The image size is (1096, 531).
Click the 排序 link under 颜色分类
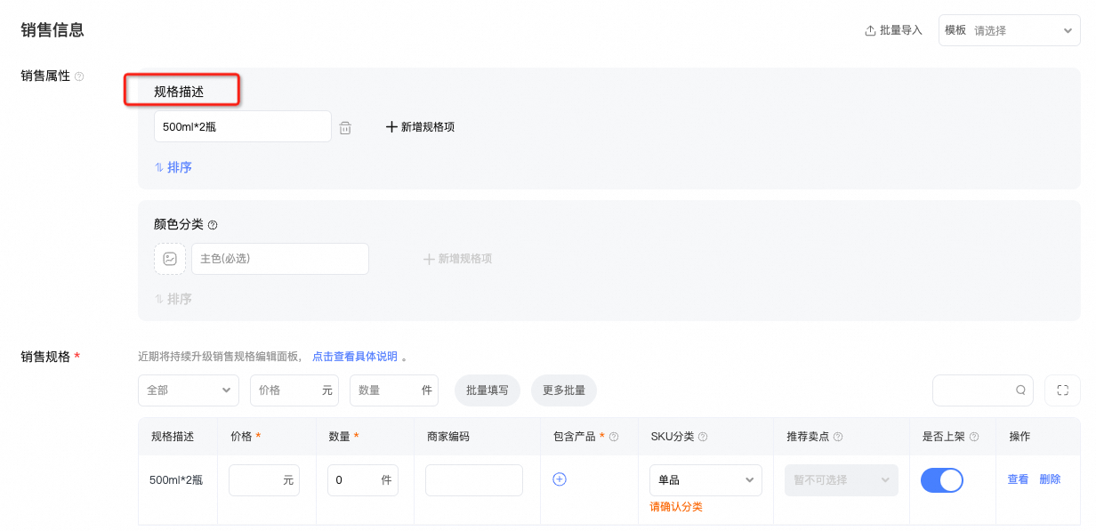coord(173,299)
